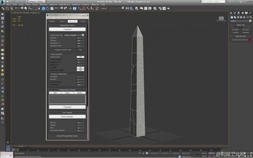Image resolution: width=253 pixels, height=158 pixels.
Task: Open the Render Setup icon
Action: pos(160,8)
